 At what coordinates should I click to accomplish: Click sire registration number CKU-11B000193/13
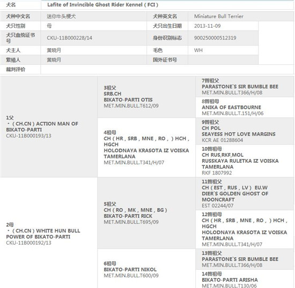[28, 136]
